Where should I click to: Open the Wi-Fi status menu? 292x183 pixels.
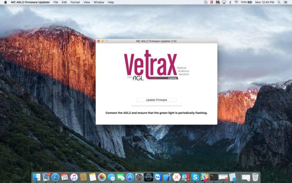click(236, 2)
